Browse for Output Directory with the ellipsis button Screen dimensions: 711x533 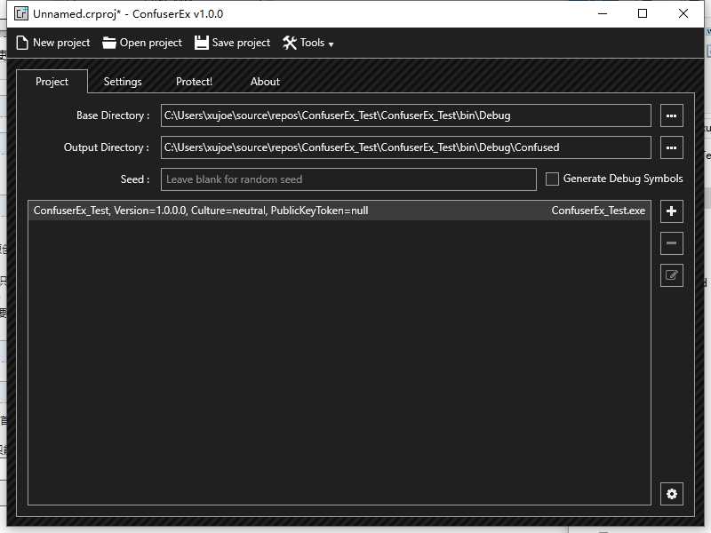(x=672, y=147)
